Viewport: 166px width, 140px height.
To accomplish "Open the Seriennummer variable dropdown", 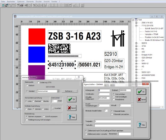I will (x=58, y=91).
